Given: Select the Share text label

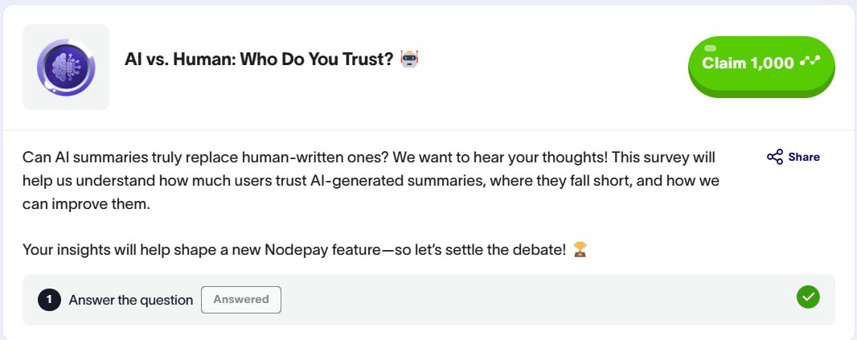Looking at the screenshot, I should pos(804,157).
